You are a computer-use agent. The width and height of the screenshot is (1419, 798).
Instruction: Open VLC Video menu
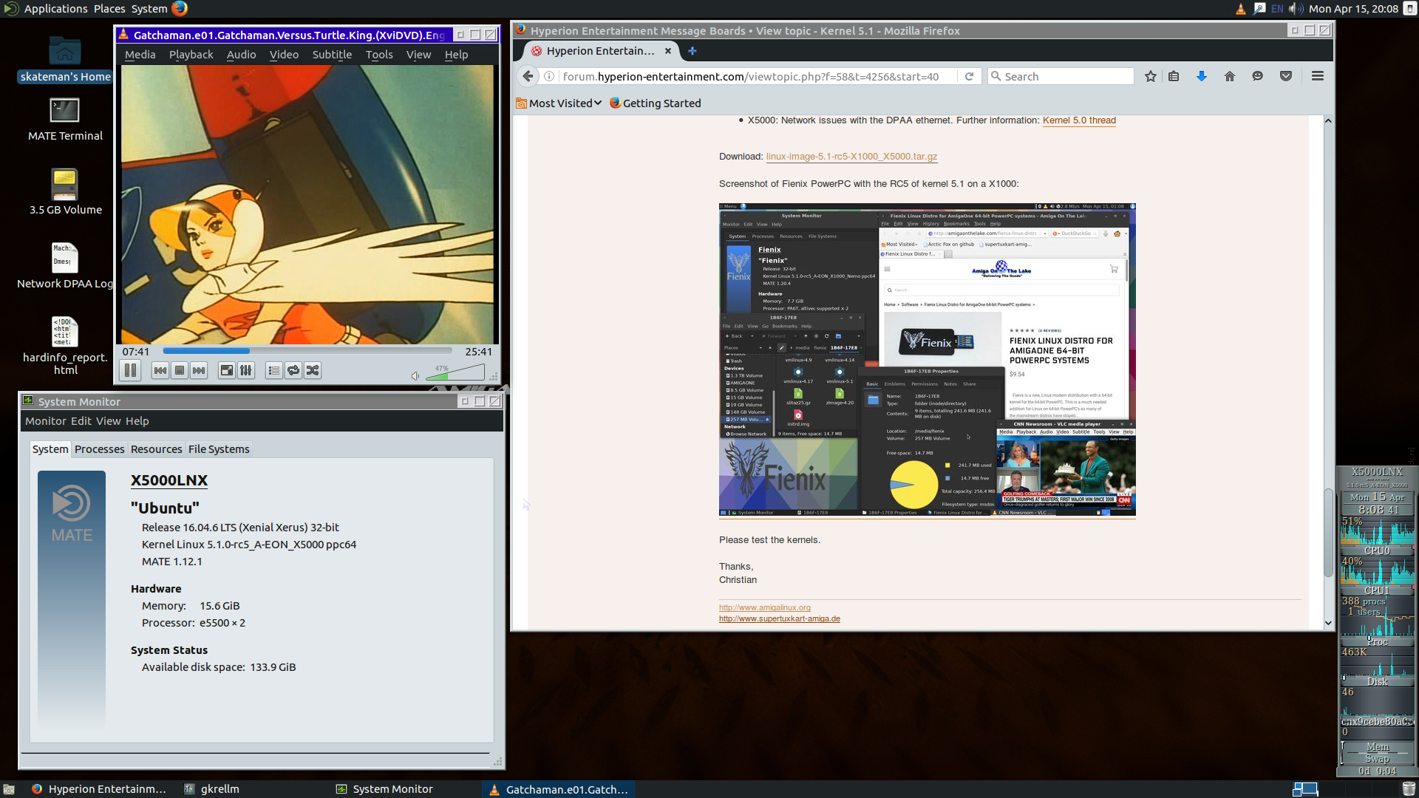pos(284,55)
